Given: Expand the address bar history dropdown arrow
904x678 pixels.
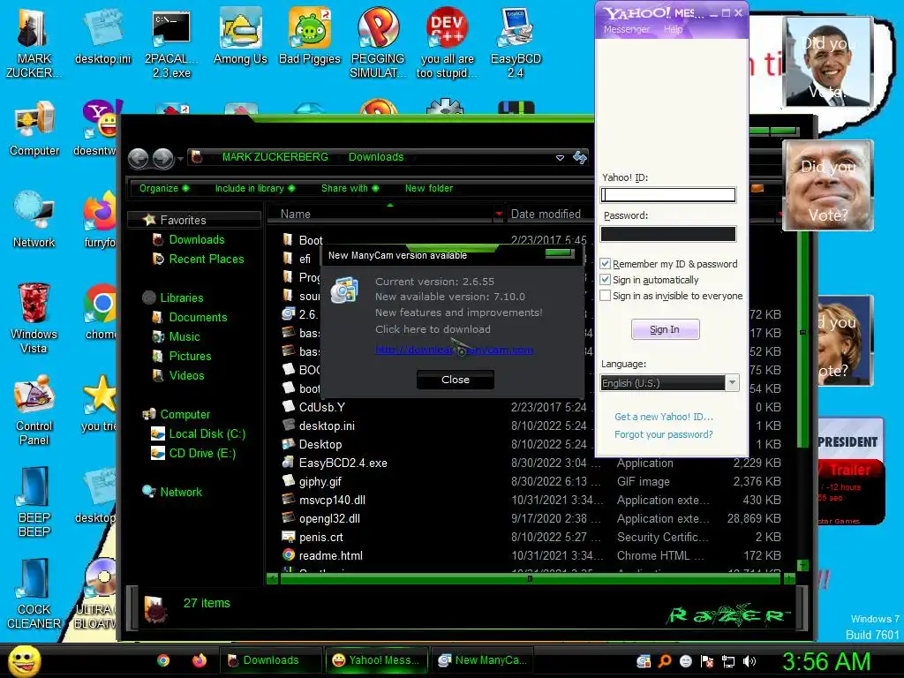Looking at the screenshot, I should click(x=560, y=158).
